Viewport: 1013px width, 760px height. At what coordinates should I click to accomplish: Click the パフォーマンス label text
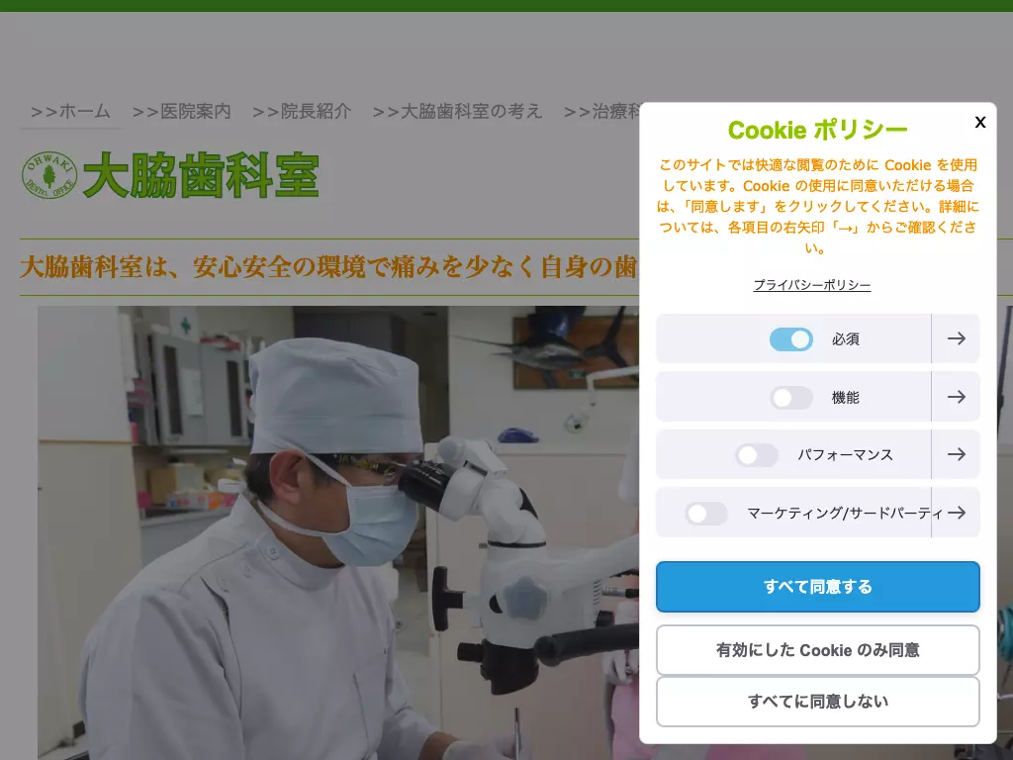click(x=845, y=455)
